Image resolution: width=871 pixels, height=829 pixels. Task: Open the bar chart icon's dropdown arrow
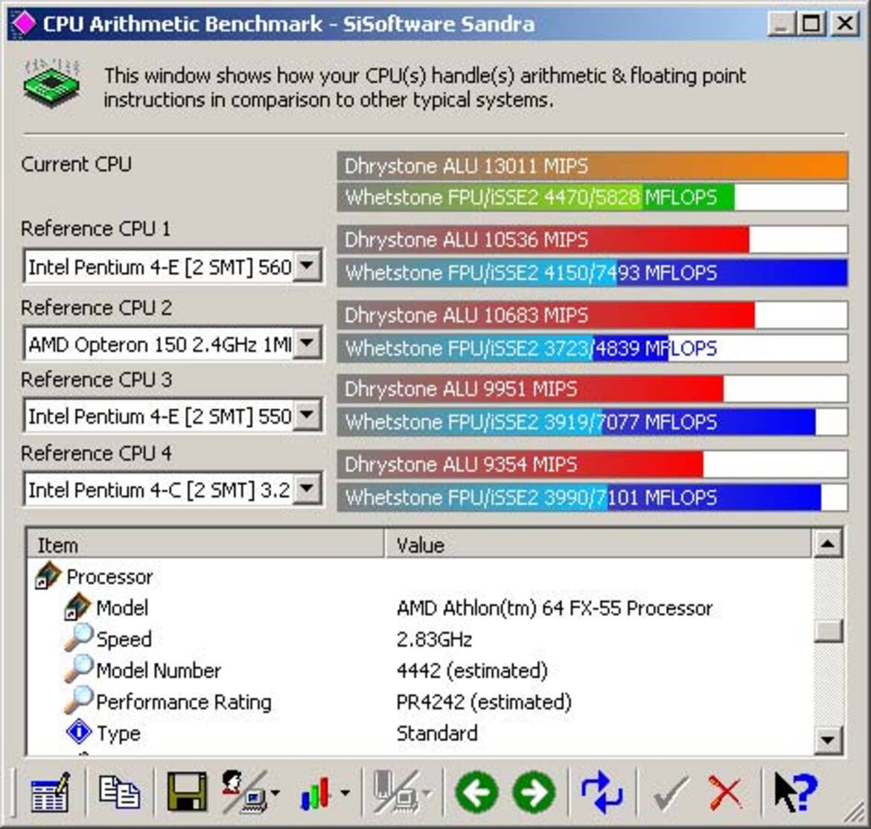pyautogui.click(x=345, y=793)
